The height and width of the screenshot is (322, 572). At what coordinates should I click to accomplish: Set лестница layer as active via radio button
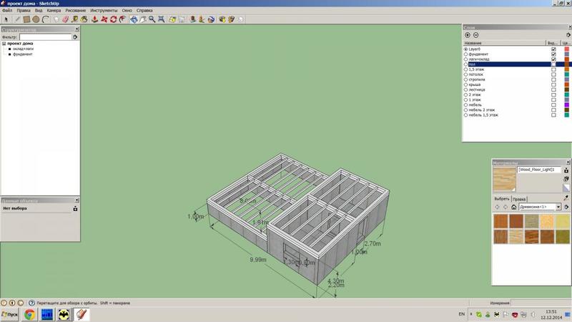click(x=466, y=89)
